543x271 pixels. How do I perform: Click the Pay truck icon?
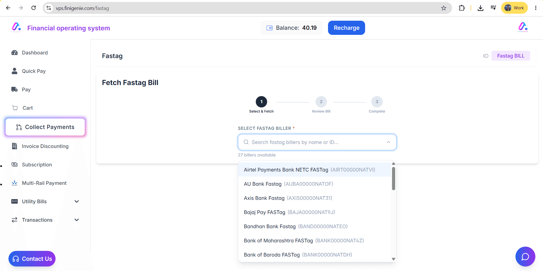[x=14, y=90]
